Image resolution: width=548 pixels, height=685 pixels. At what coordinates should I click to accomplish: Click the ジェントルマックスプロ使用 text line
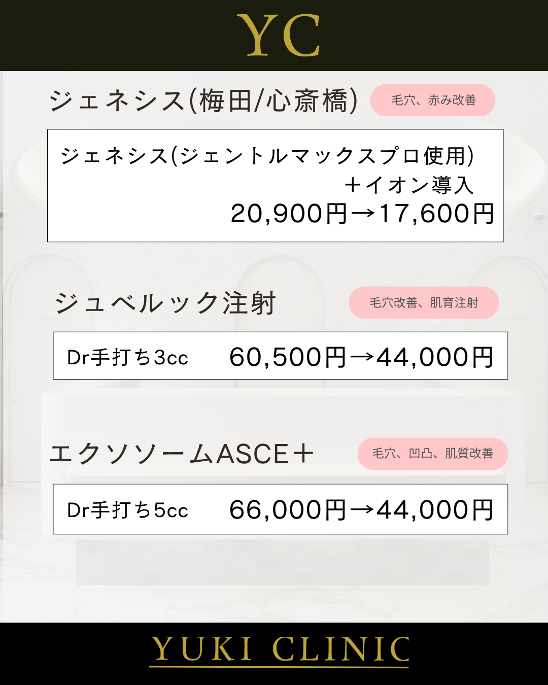267,156
